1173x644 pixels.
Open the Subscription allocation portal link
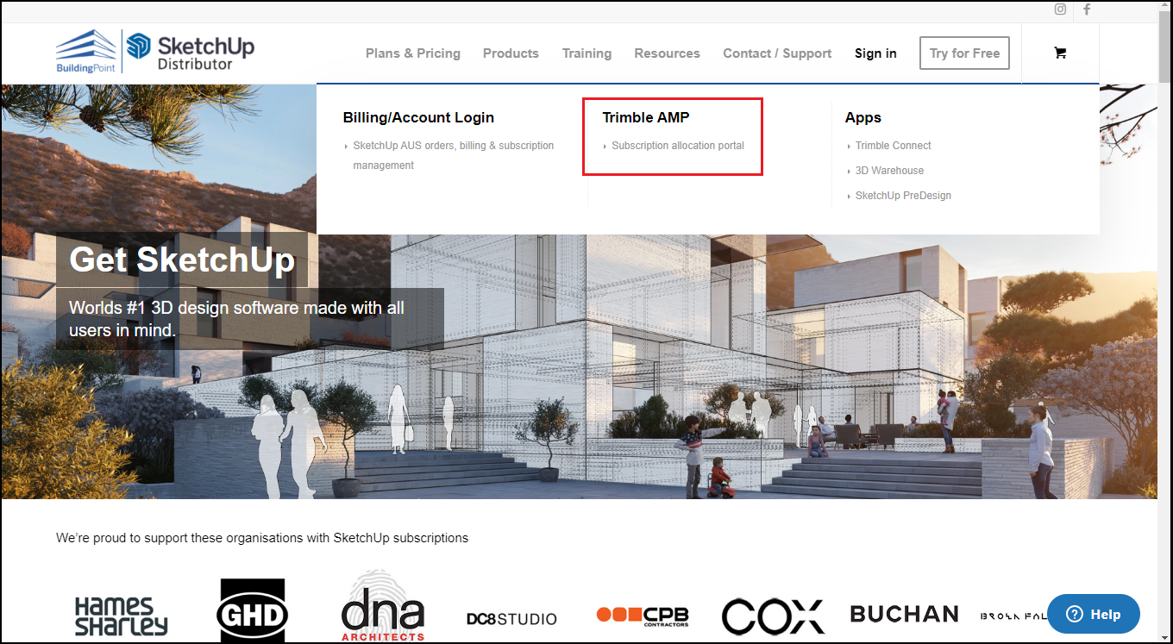pos(678,146)
